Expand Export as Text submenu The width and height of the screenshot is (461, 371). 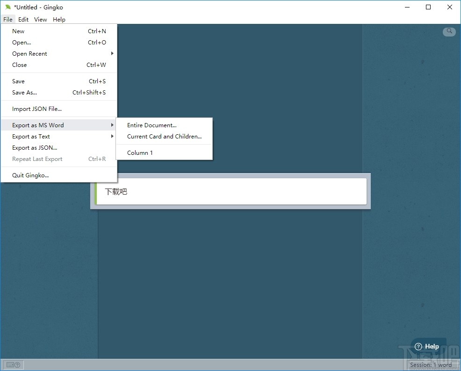[x=59, y=136]
